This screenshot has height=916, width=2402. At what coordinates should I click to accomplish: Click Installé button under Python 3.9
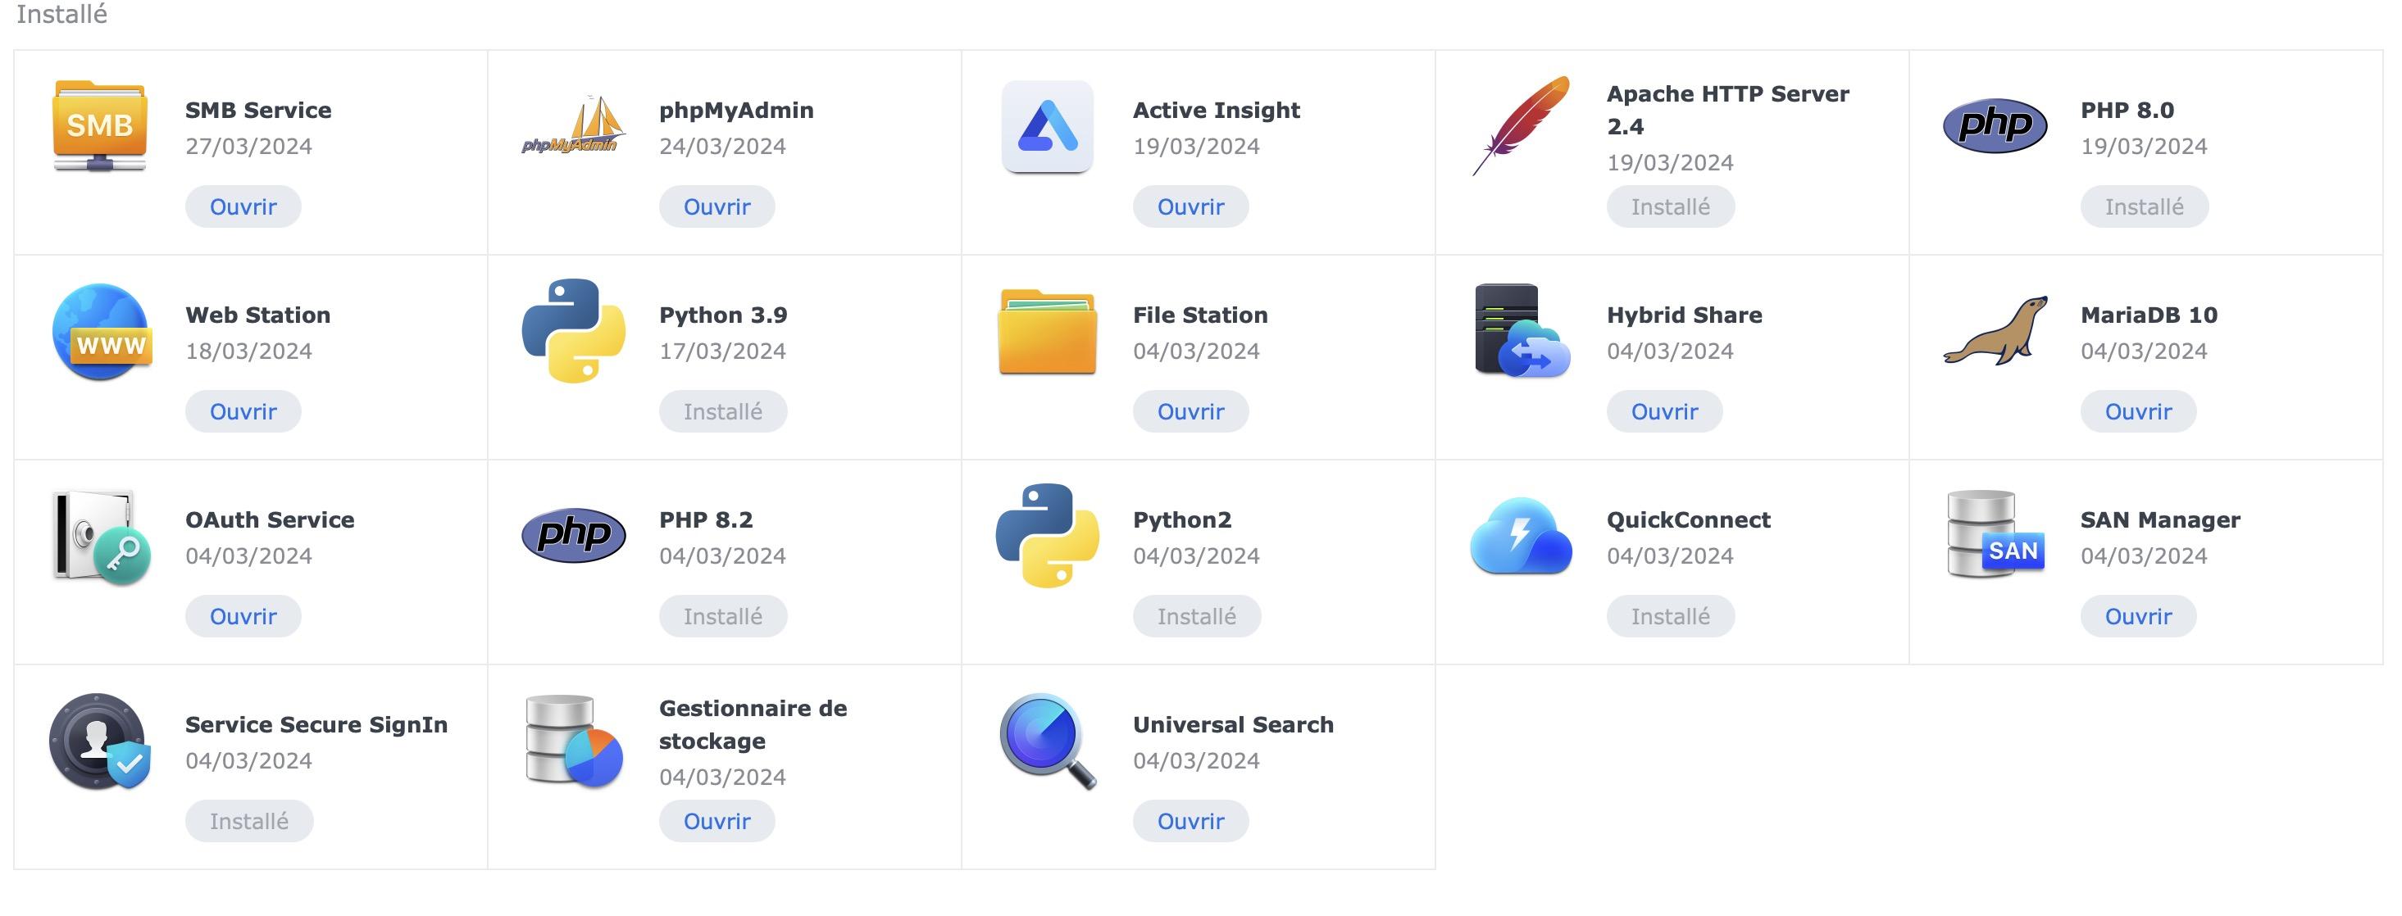723,412
